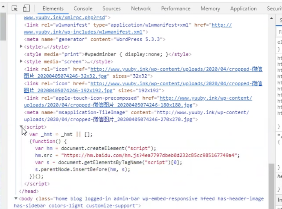
Task: Switch to the Memory tab
Action: point(210,9)
